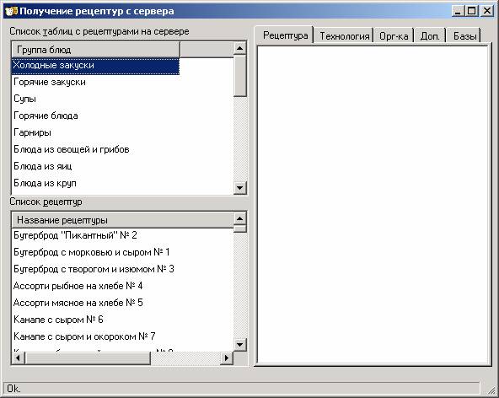
Task: Click the Группа блюд column header
Action: [x=96, y=50]
